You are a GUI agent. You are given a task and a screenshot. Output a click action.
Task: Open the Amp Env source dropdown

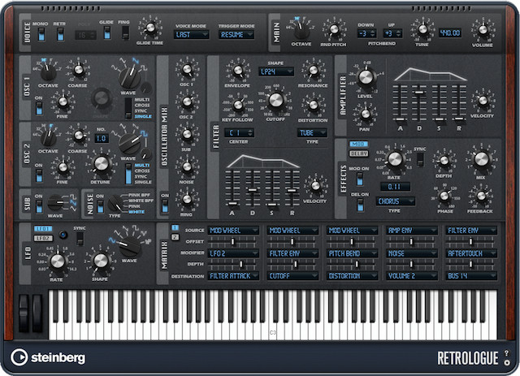point(412,231)
